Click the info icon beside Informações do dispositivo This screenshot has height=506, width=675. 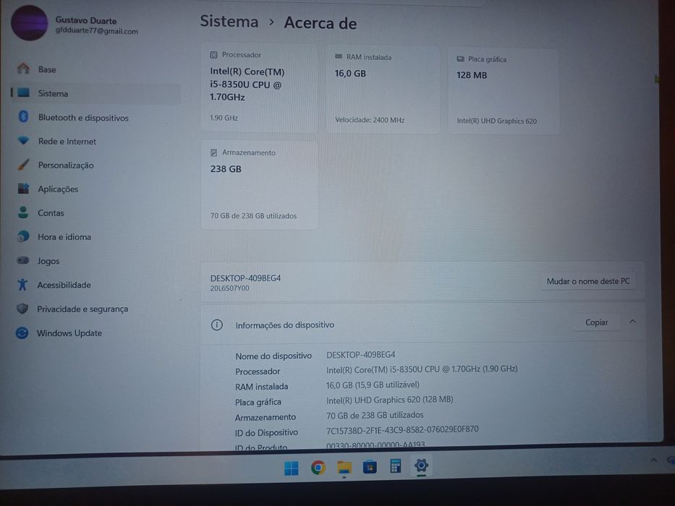point(217,325)
